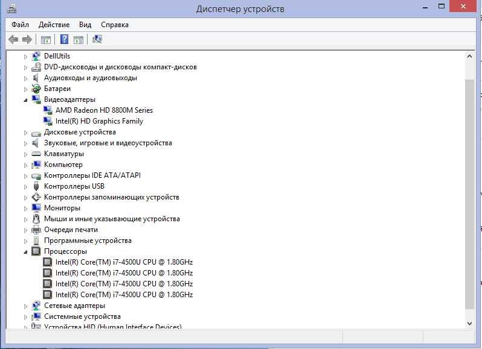
Task: Select Устройства HID (Human Interface Devices)
Action: tap(112, 326)
